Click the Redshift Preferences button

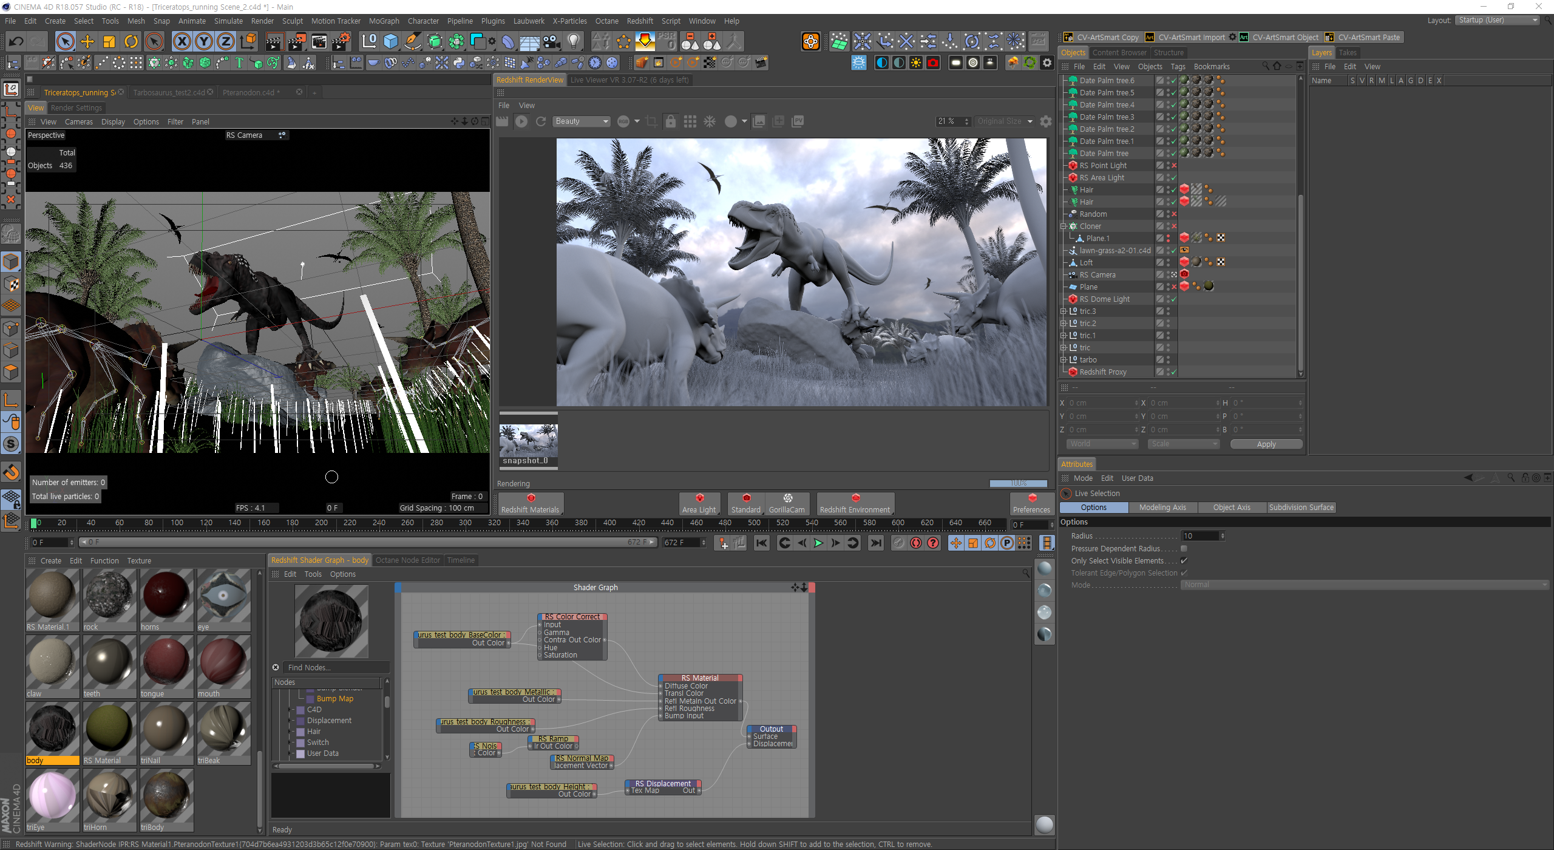coord(1031,503)
